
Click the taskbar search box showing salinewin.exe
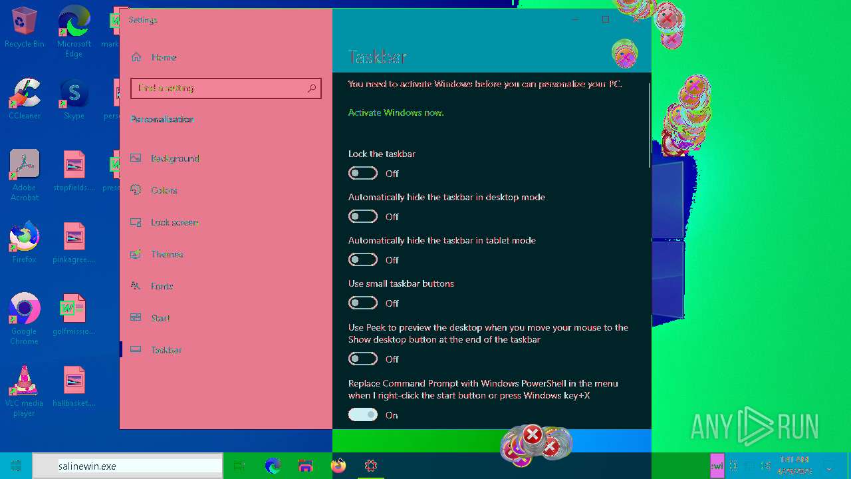click(x=128, y=466)
